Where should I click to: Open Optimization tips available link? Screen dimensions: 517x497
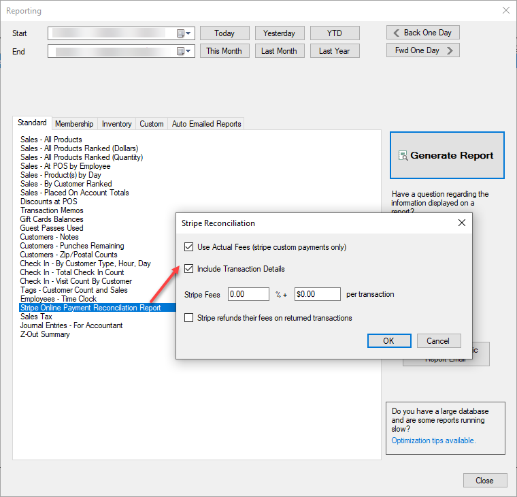coord(433,440)
